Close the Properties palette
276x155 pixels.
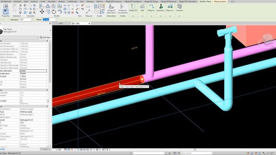(50, 23)
